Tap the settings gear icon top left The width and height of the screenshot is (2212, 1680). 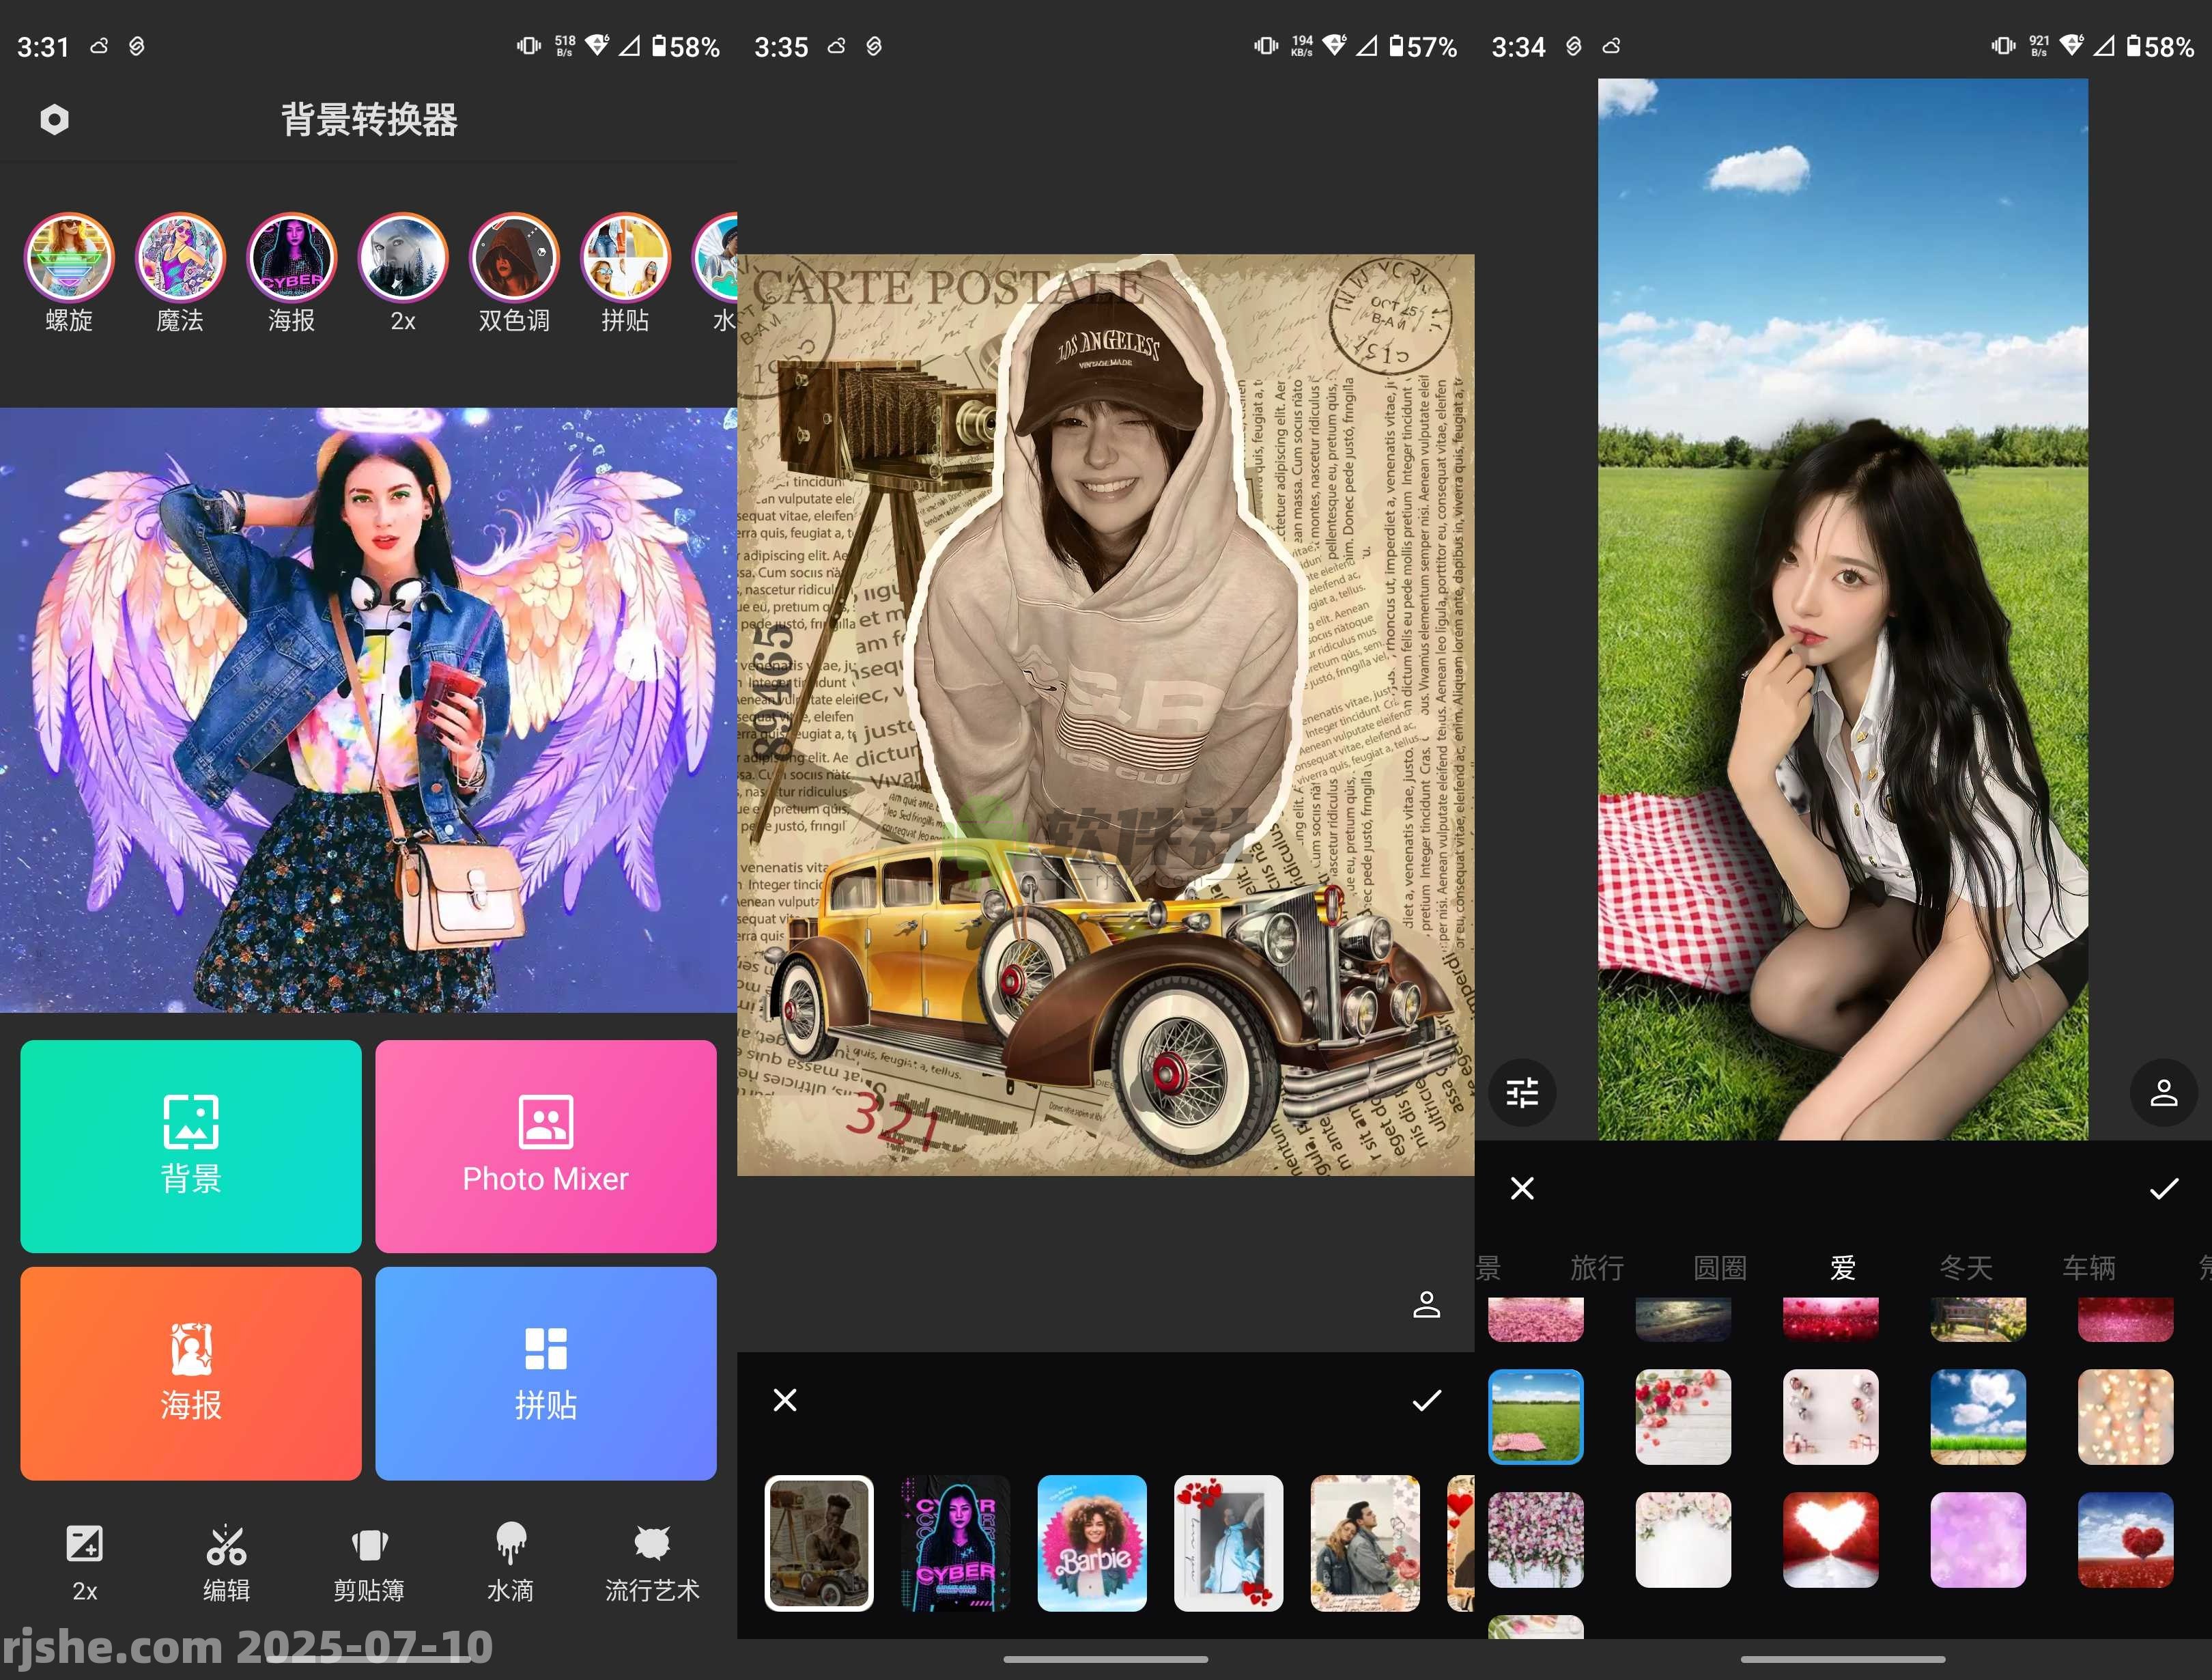coord(55,118)
